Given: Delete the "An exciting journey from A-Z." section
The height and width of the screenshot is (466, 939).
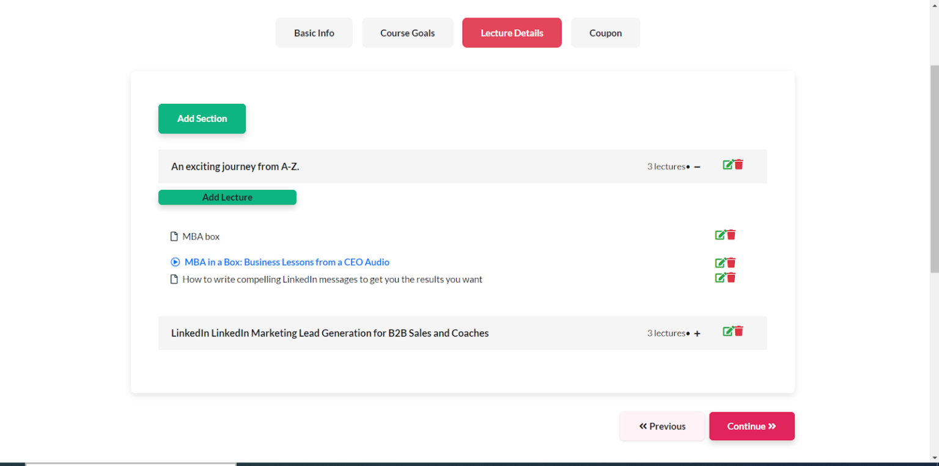Looking at the screenshot, I should 739,164.
